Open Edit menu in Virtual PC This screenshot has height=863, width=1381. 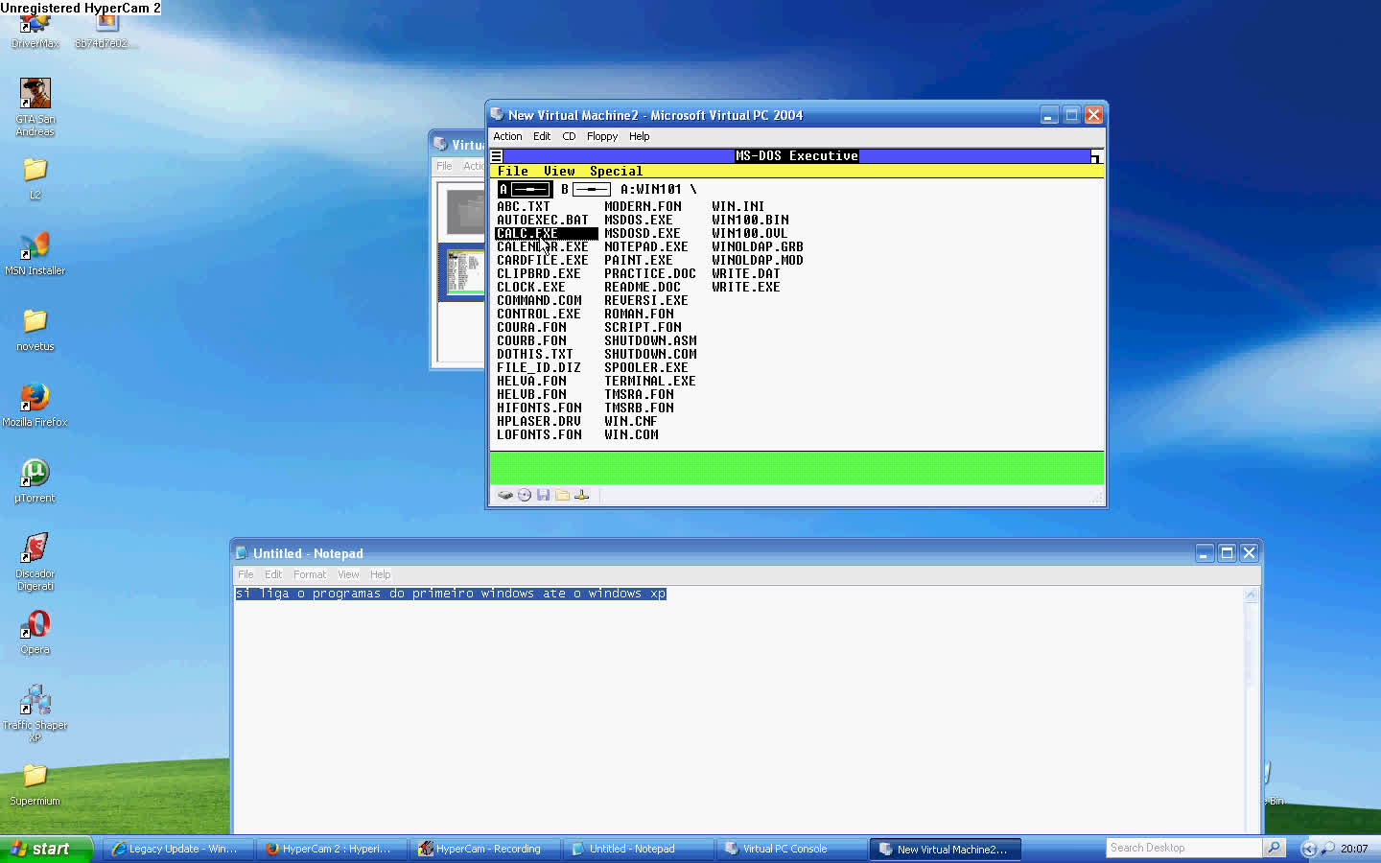click(x=542, y=136)
